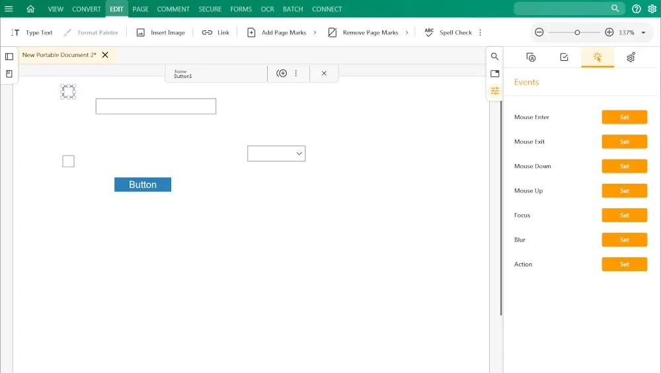This screenshot has height=373, width=661.
Task: Switch to the FORMS menu tab
Action: tap(241, 9)
